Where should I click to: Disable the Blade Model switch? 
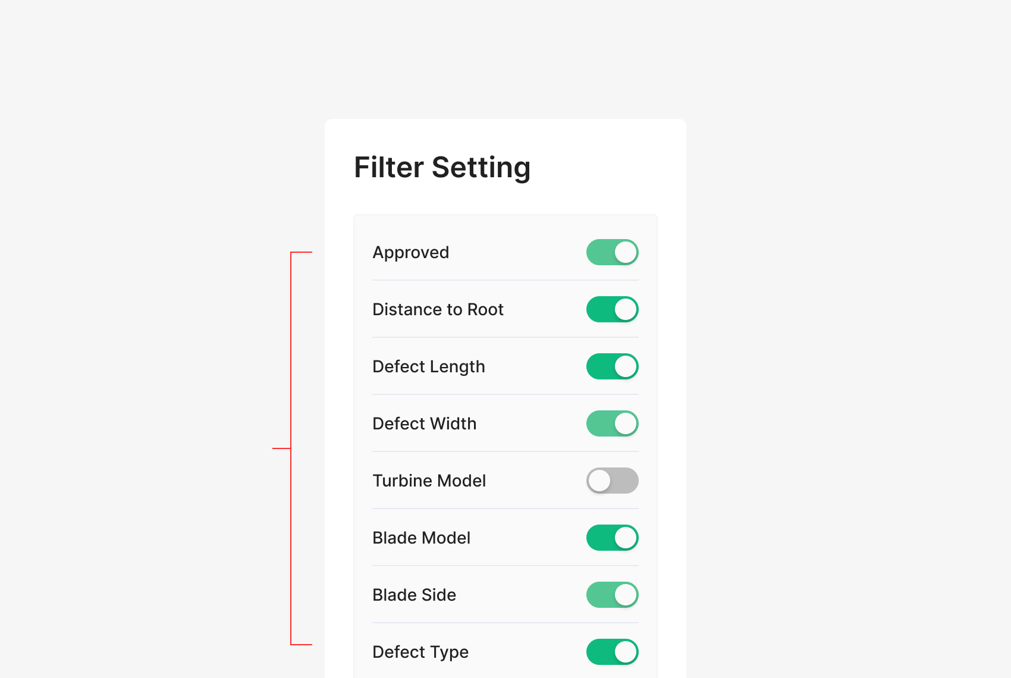[612, 538]
